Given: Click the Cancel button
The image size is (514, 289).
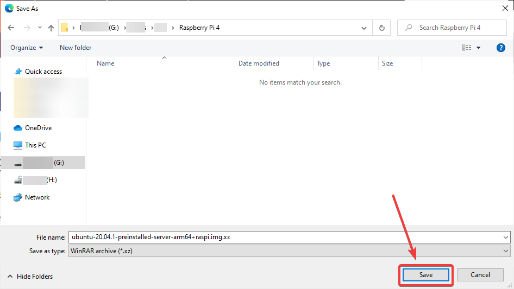Looking at the screenshot, I should pyautogui.click(x=480, y=275).
